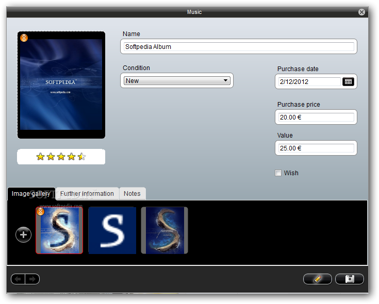Enable the Wish checkbox
Screen dimensions: 379x304
(278, 173)
